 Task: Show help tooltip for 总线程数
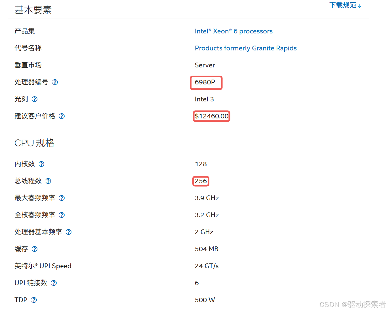pos(48,181)
